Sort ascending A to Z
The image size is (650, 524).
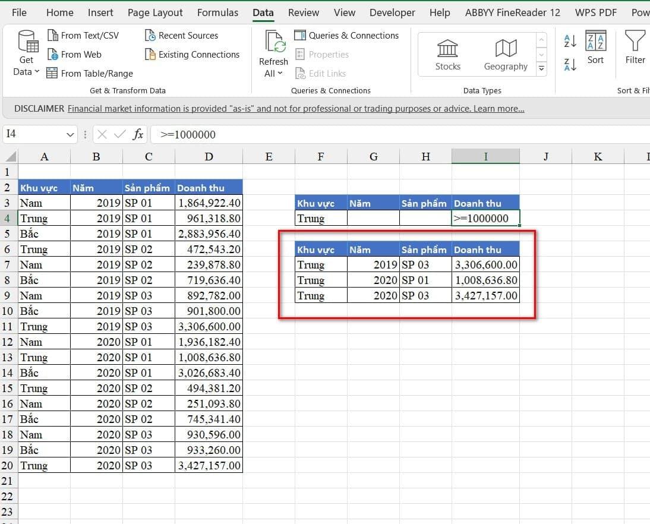(570, 40)
